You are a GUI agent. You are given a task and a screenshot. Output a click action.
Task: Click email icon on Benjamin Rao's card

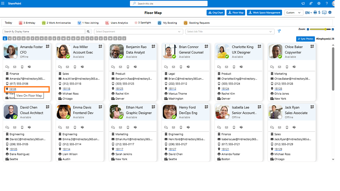point(120,67)
